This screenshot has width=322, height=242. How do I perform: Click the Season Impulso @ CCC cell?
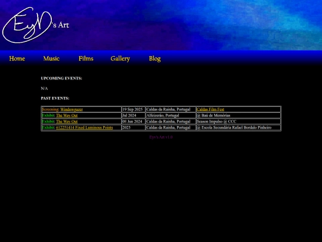(239, 121)
